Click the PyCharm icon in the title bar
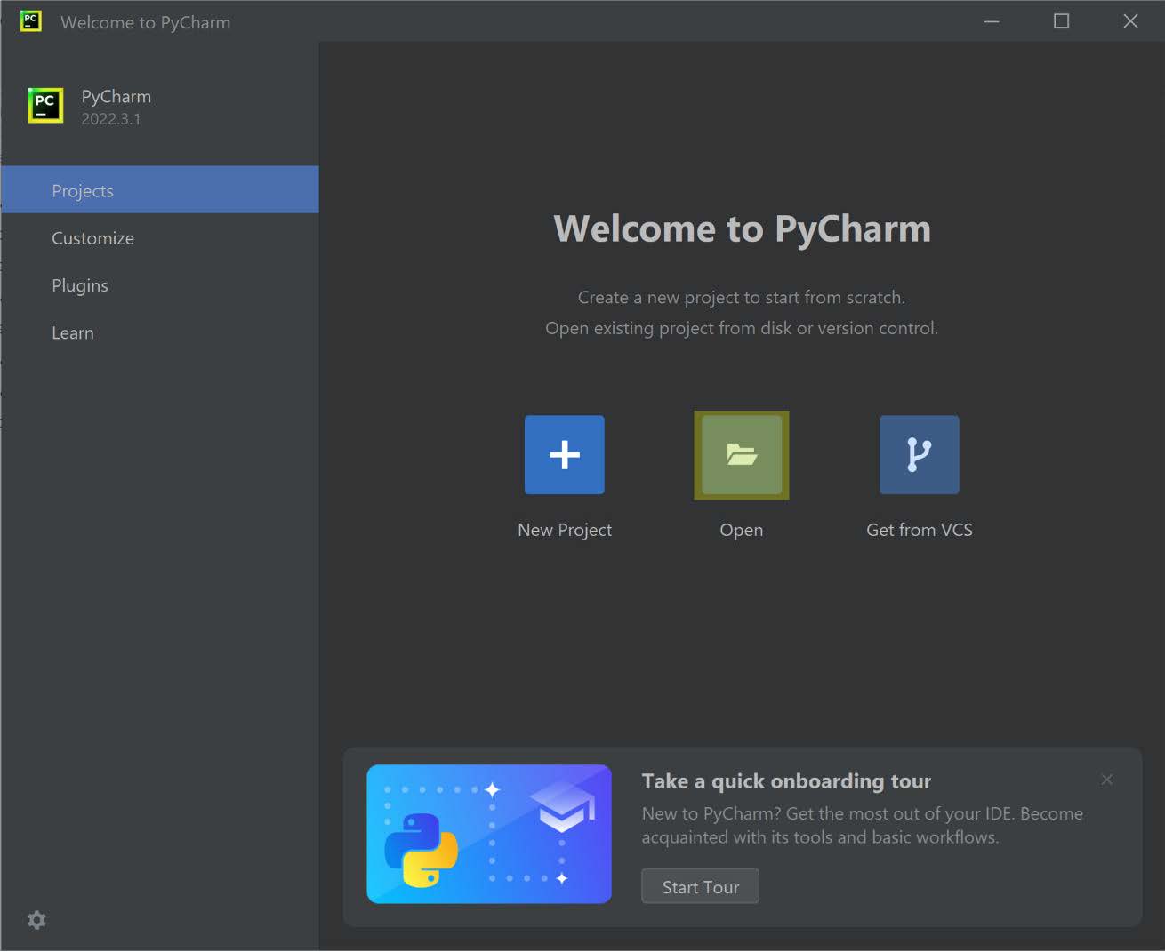Viewport: 1165px width, 952px height. coord(31,21)
